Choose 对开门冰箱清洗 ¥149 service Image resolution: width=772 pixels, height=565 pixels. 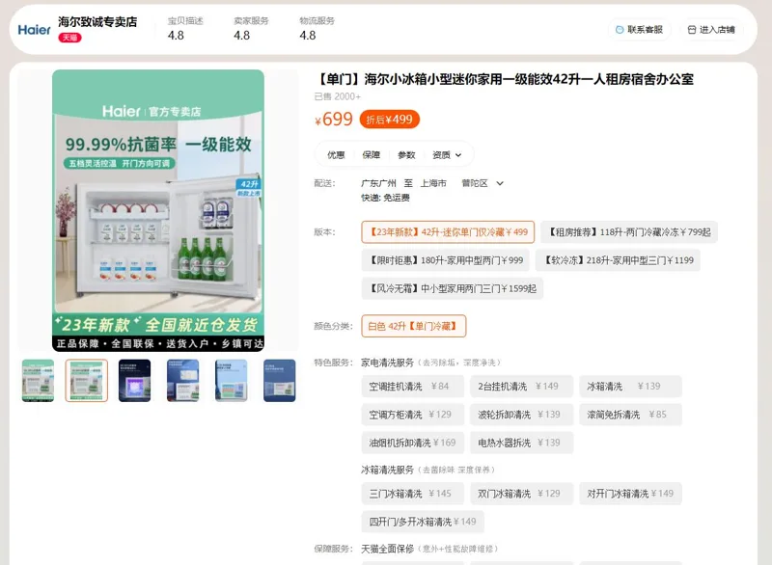[x=630, y=494]
